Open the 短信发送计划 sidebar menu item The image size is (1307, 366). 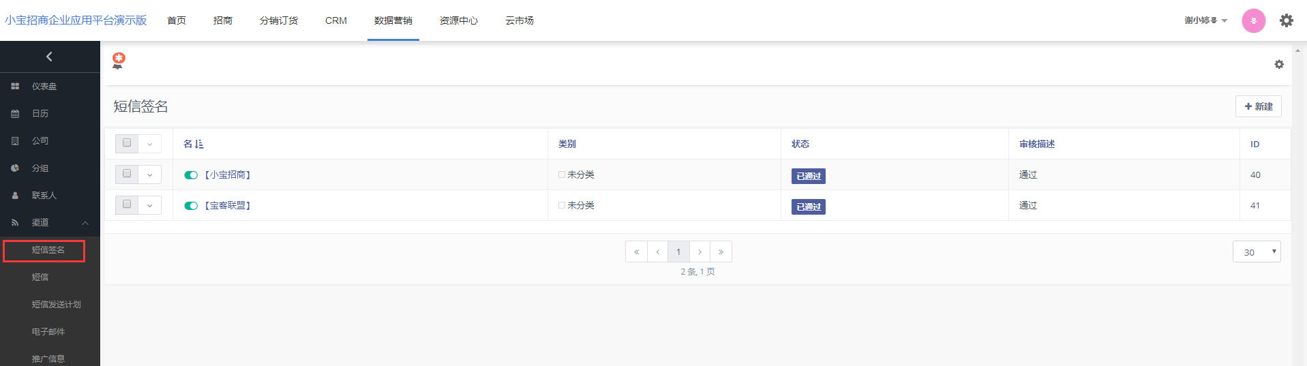pos(56,305)
